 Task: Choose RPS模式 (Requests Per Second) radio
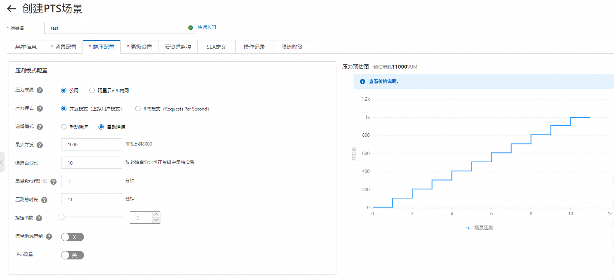point(138,109)
